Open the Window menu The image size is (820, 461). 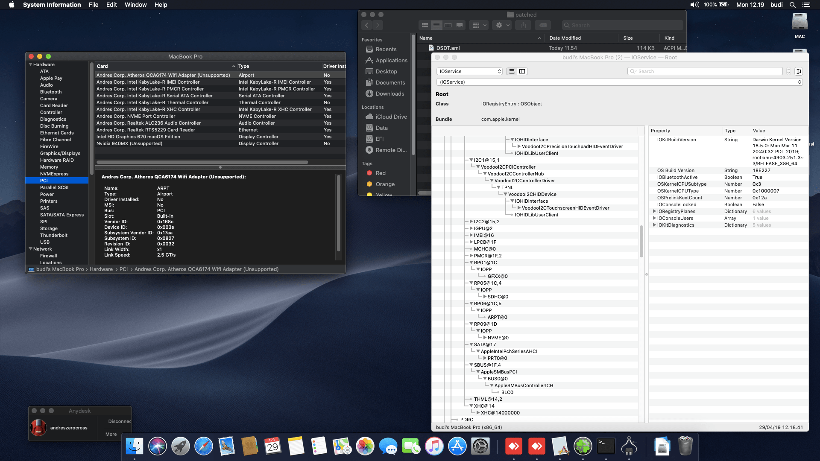click(x=135, y=5)
